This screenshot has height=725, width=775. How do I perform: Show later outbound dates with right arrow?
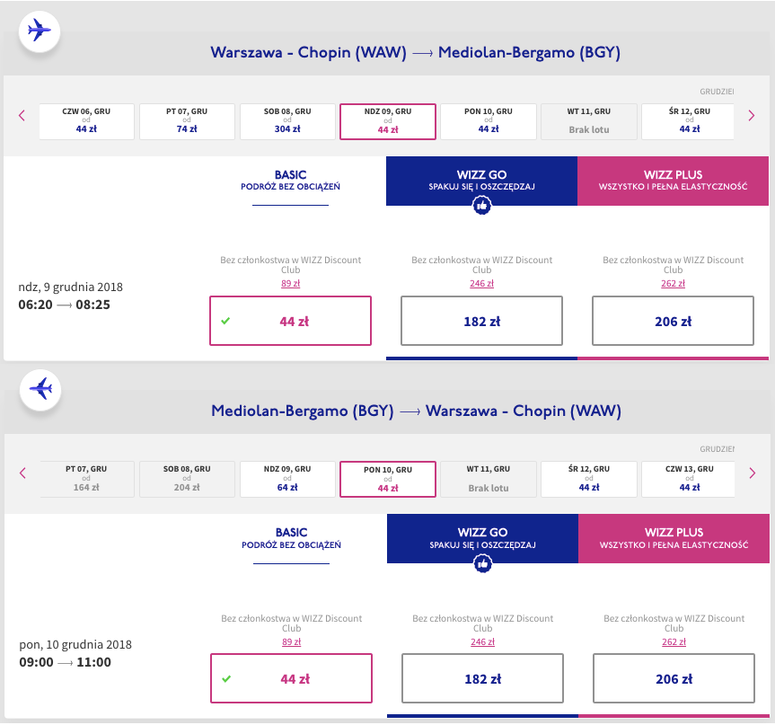752,115
